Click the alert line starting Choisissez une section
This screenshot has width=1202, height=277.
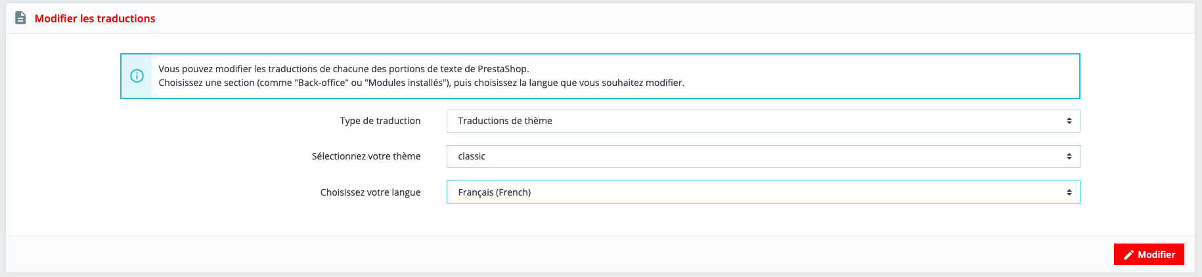click(x=421, y=83)
